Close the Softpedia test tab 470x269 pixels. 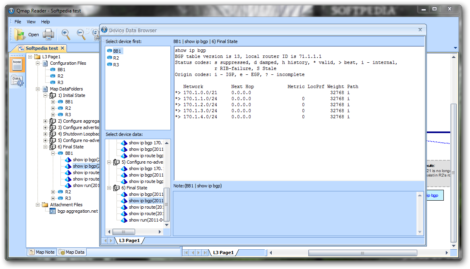point(62,48)
